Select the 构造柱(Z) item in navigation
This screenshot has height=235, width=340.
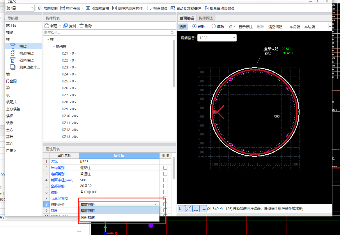[23, 53]
